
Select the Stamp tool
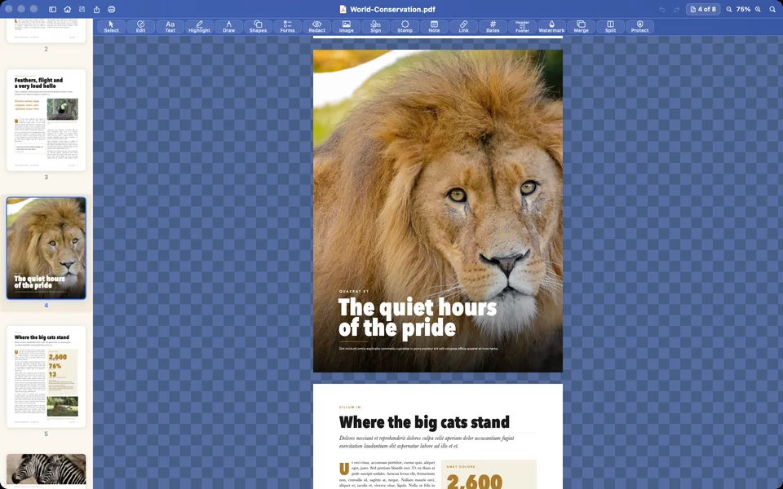click(405, 27)
